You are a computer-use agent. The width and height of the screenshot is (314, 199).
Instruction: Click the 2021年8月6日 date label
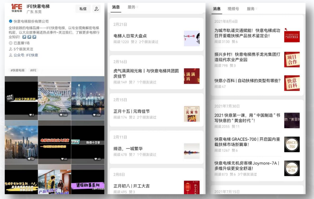pyautogui.click(x=226, y=21)
